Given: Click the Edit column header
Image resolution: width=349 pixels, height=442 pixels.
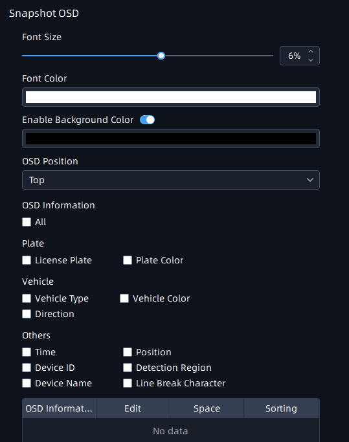Looking at the screenshot, I should coord(133,408).
